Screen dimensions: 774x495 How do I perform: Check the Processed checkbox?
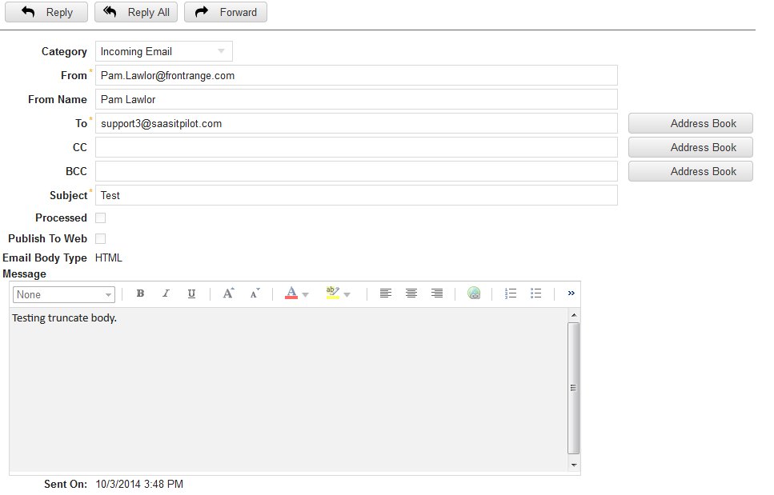(100, 218)
